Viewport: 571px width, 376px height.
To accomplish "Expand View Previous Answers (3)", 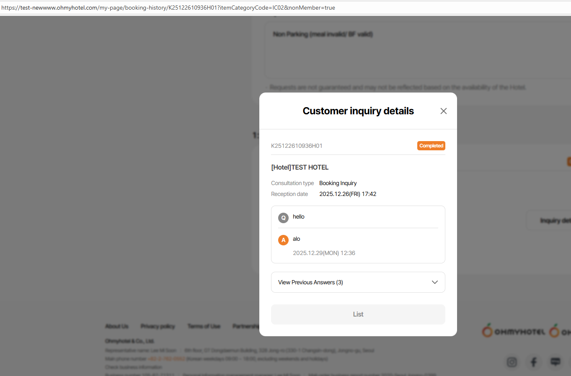I will 358,282.
